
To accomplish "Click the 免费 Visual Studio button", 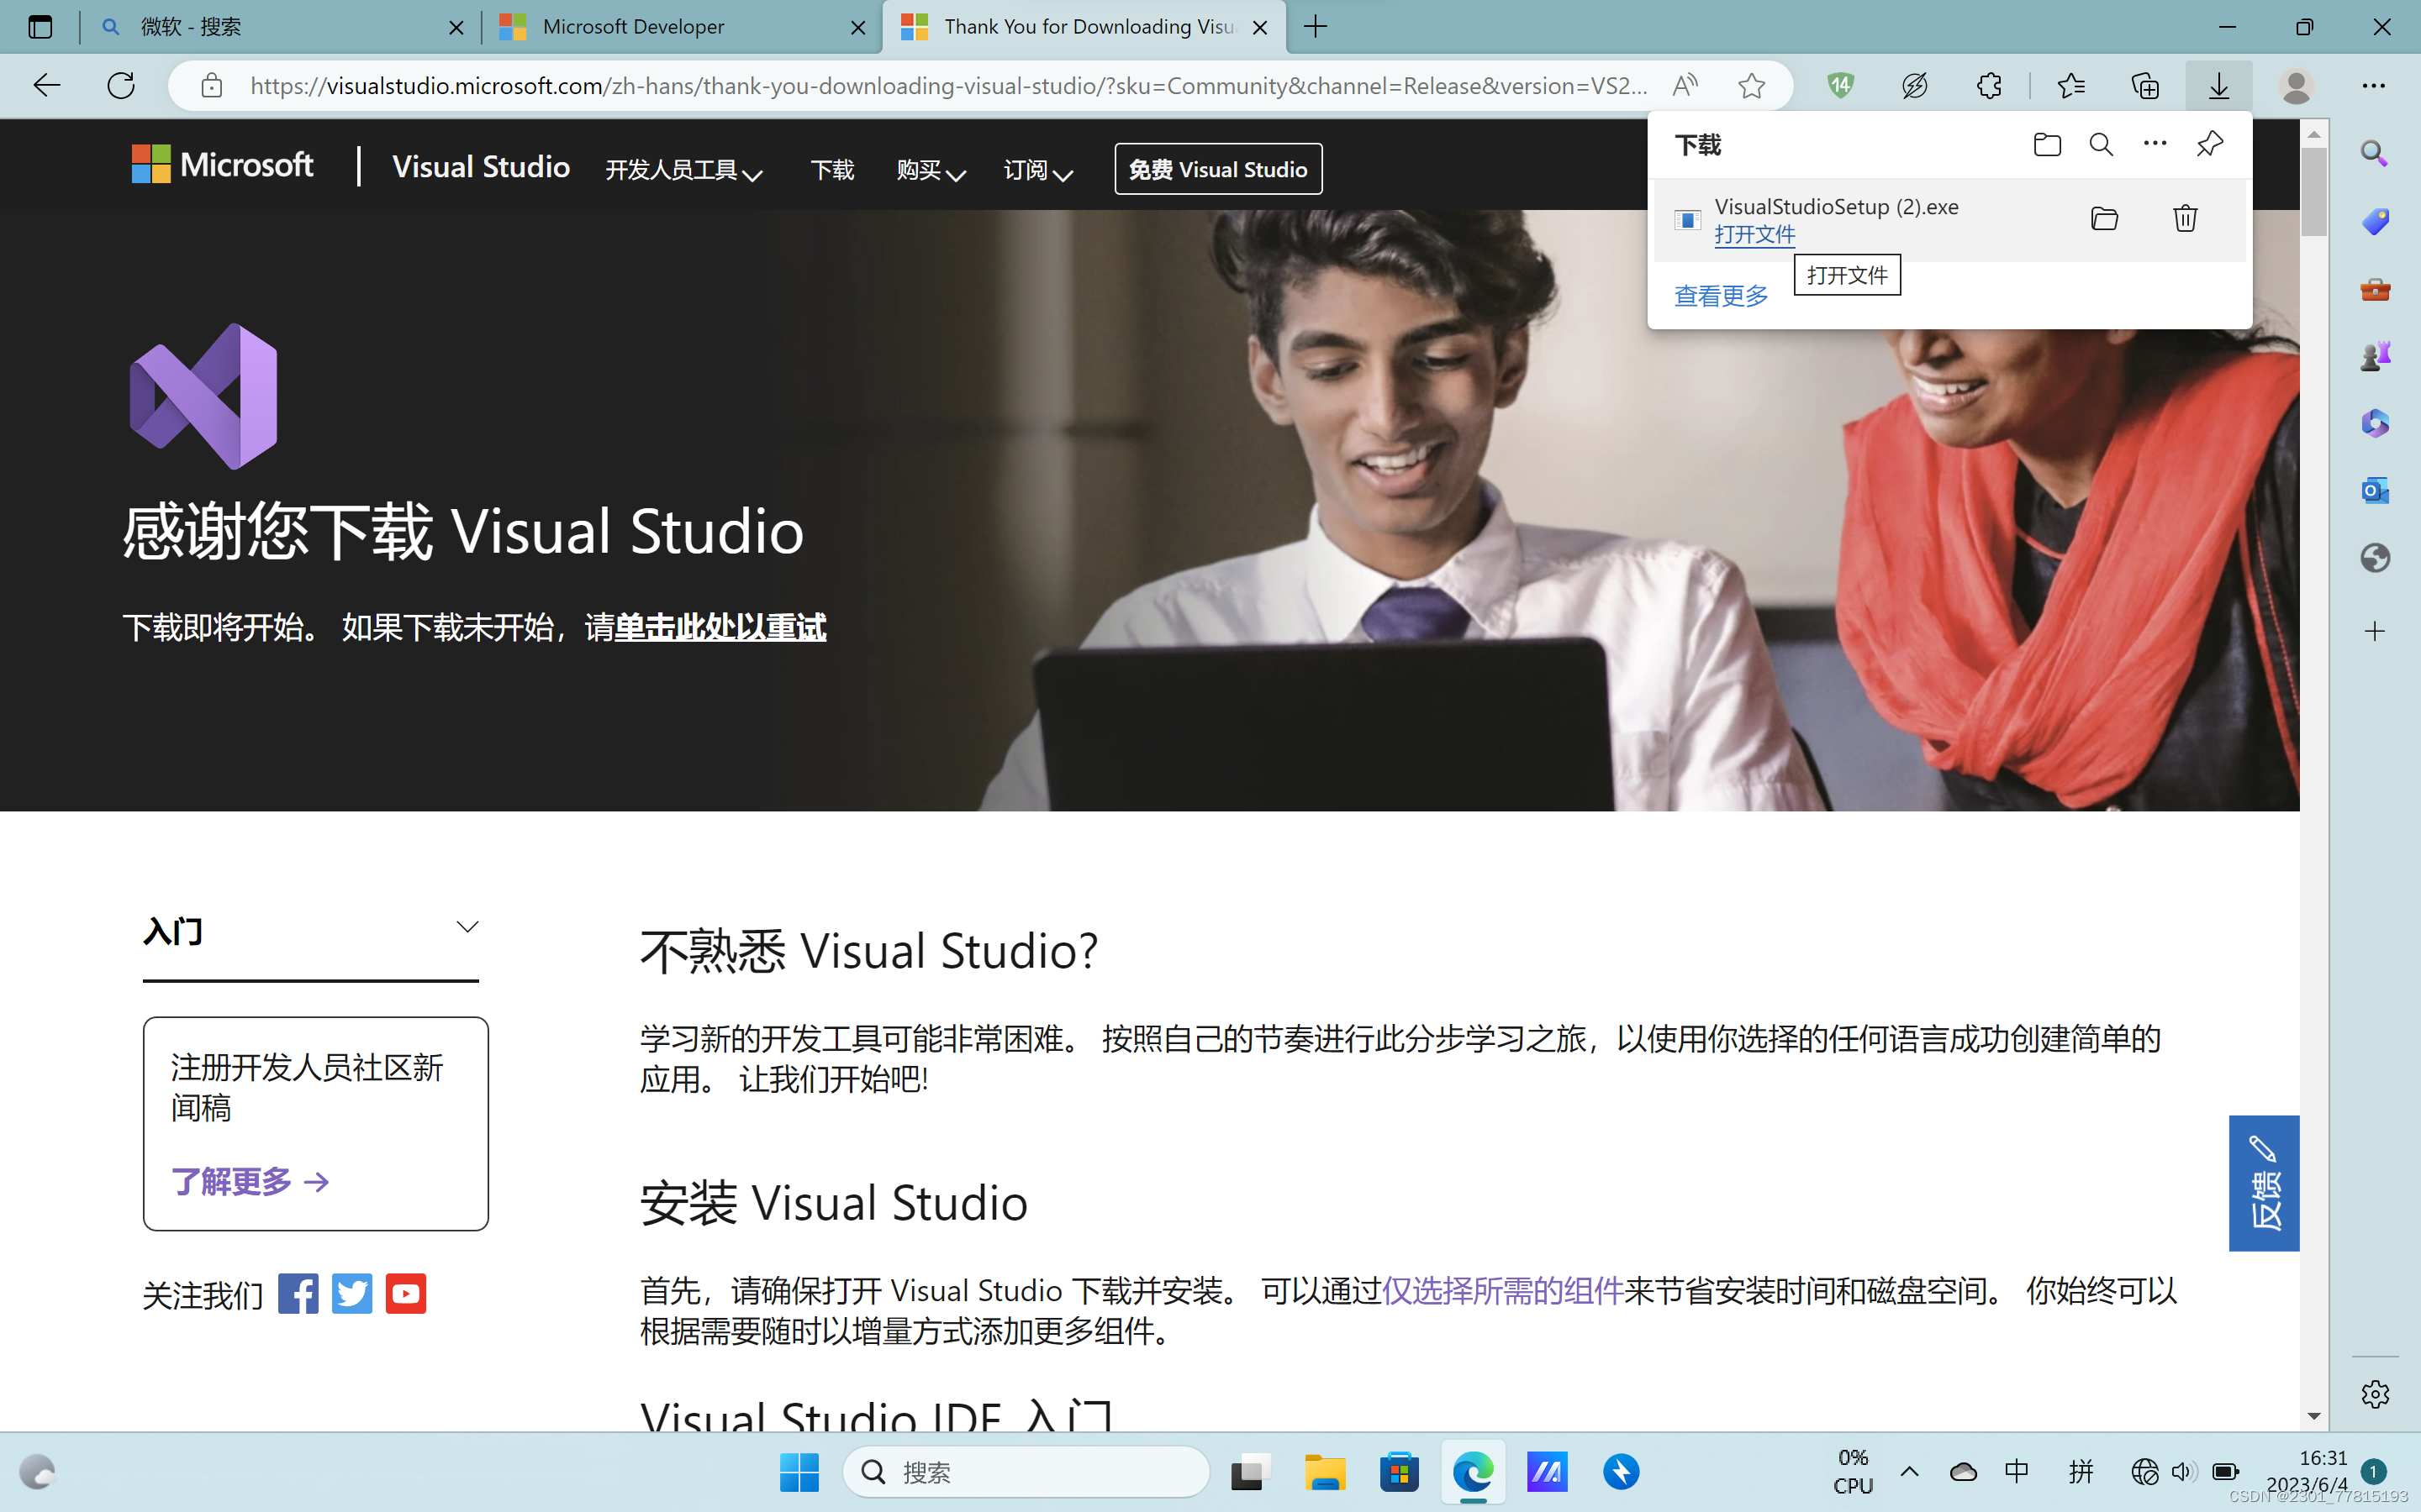I will point(1217,169).
